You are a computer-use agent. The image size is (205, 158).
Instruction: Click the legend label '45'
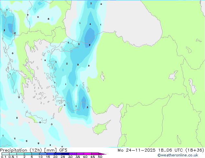coord(92,157)
